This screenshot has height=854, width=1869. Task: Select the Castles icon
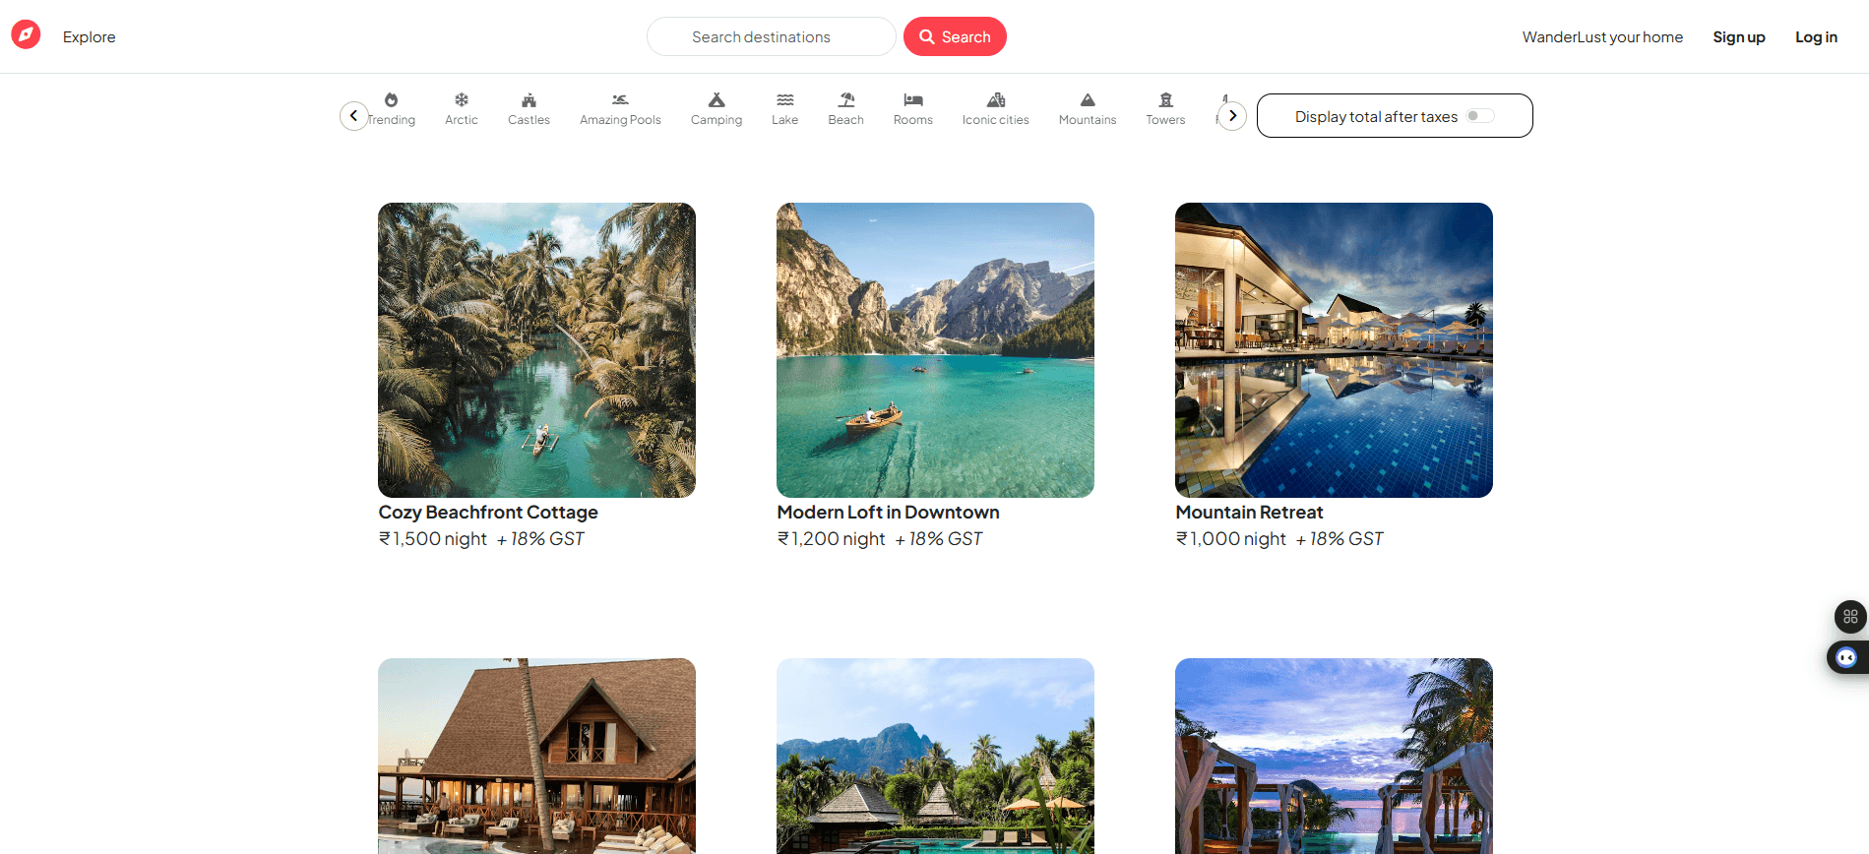point(529,99)
